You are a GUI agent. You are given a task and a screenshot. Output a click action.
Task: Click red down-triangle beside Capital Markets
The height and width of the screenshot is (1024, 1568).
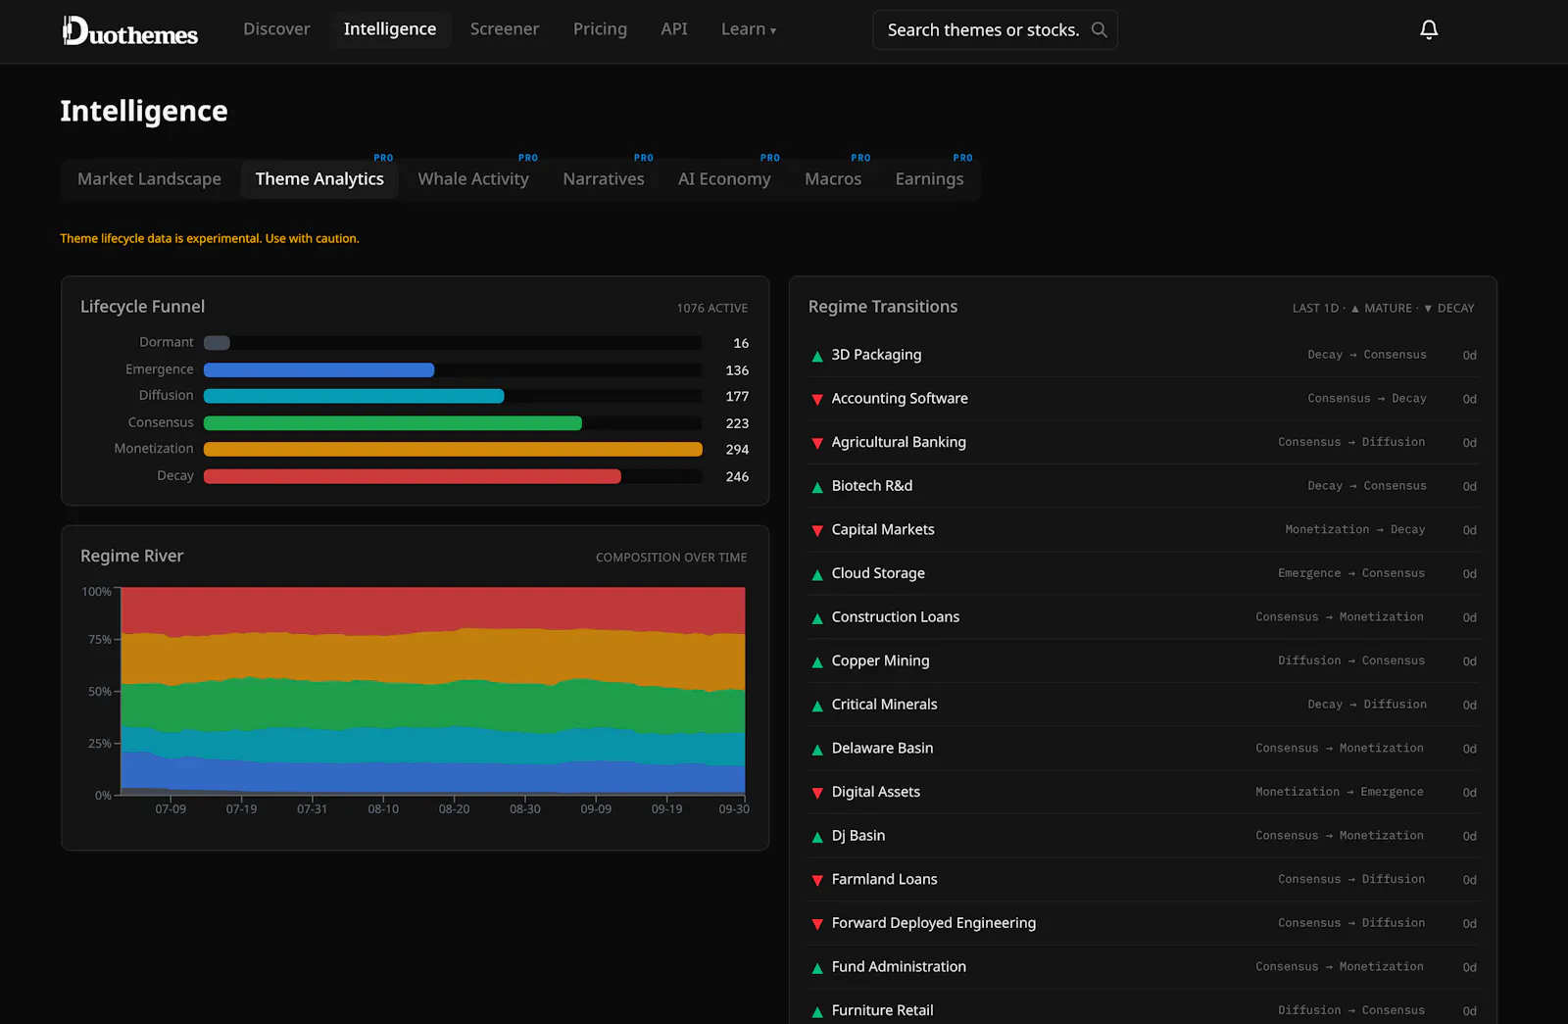[x=817, y=531]
